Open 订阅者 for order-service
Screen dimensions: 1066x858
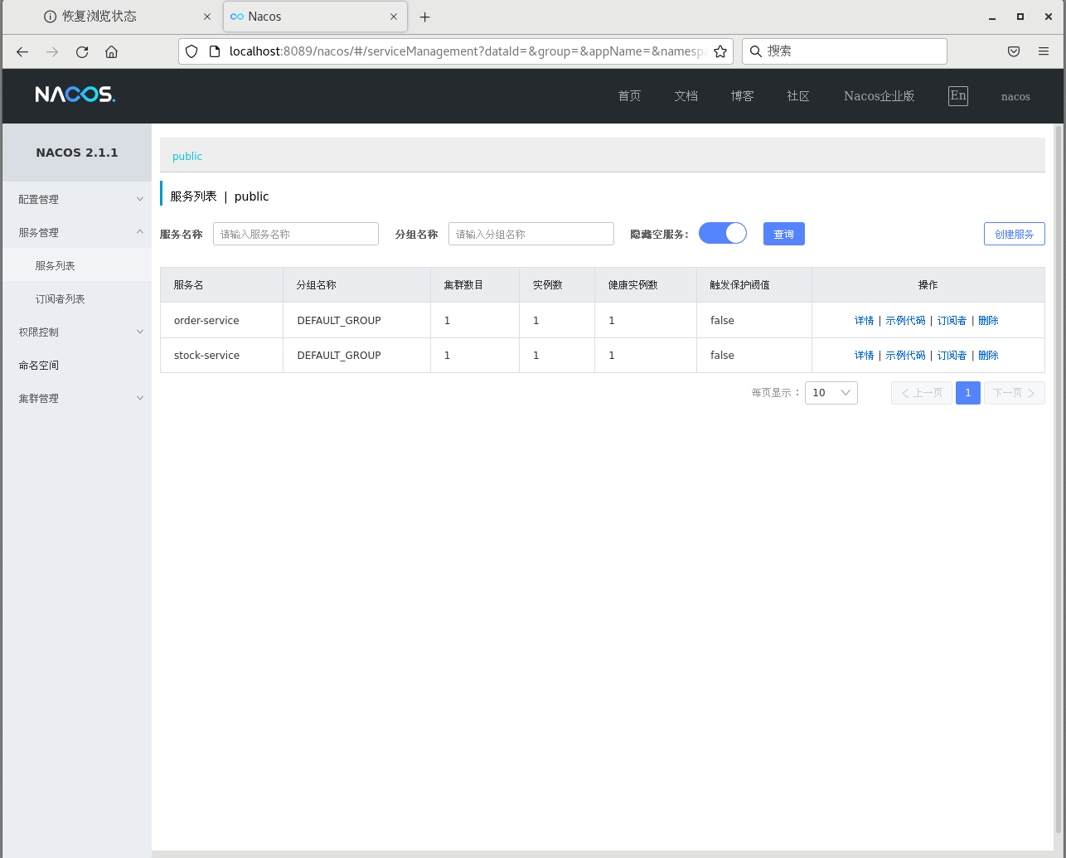pyautogui.click(x=952, y=320)
